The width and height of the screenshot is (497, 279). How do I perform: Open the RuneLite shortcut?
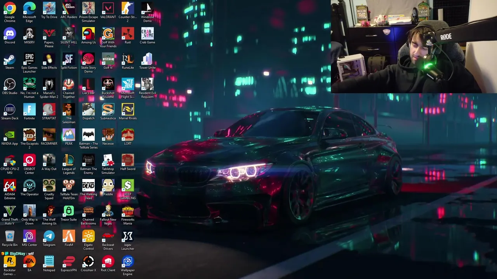[x=128, y=61]
